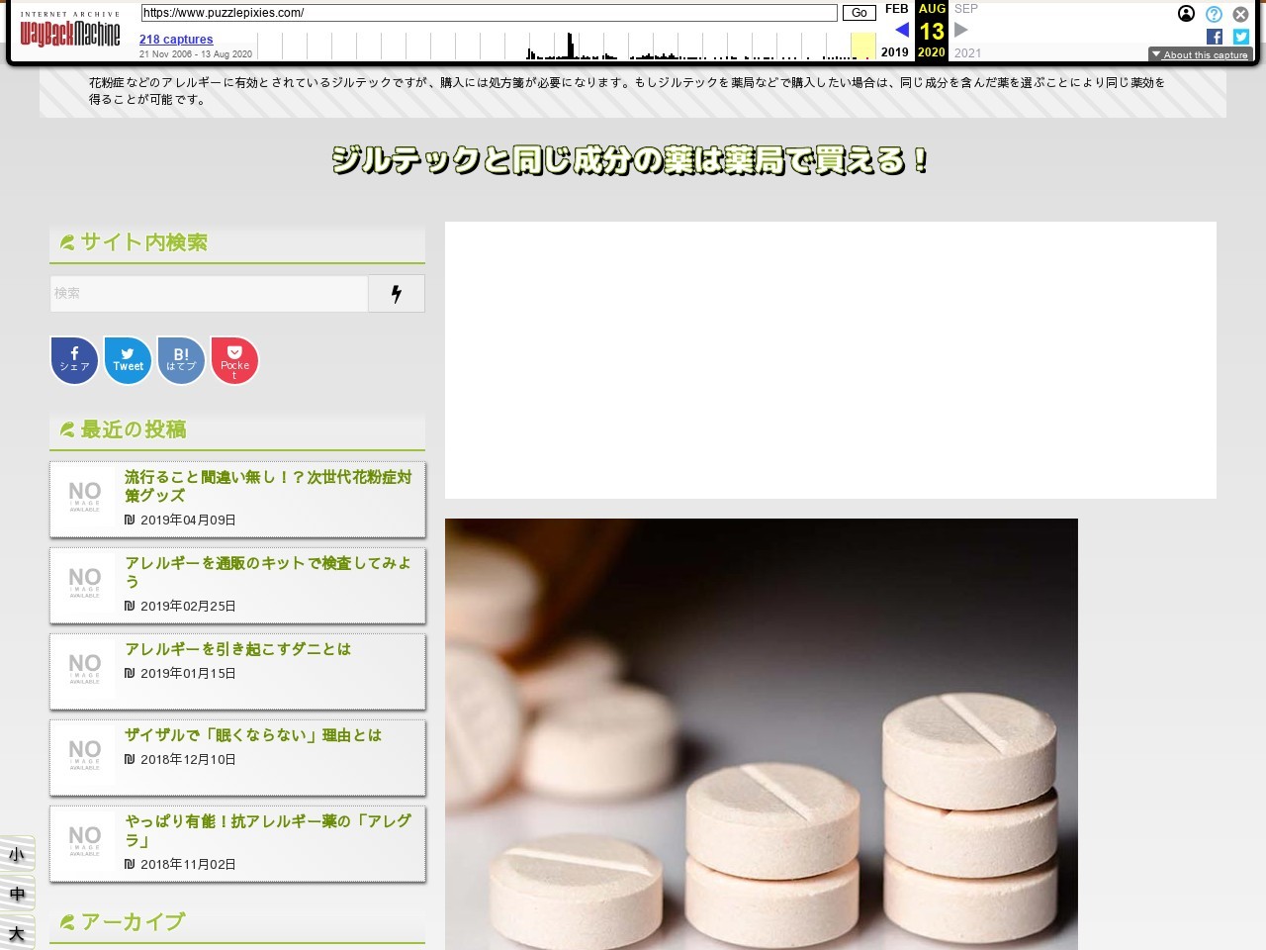Share capture on Wayback toolbar Facebook icon
The height and width of the screenshot is (950, 1266).
[x=1215, y=37]
